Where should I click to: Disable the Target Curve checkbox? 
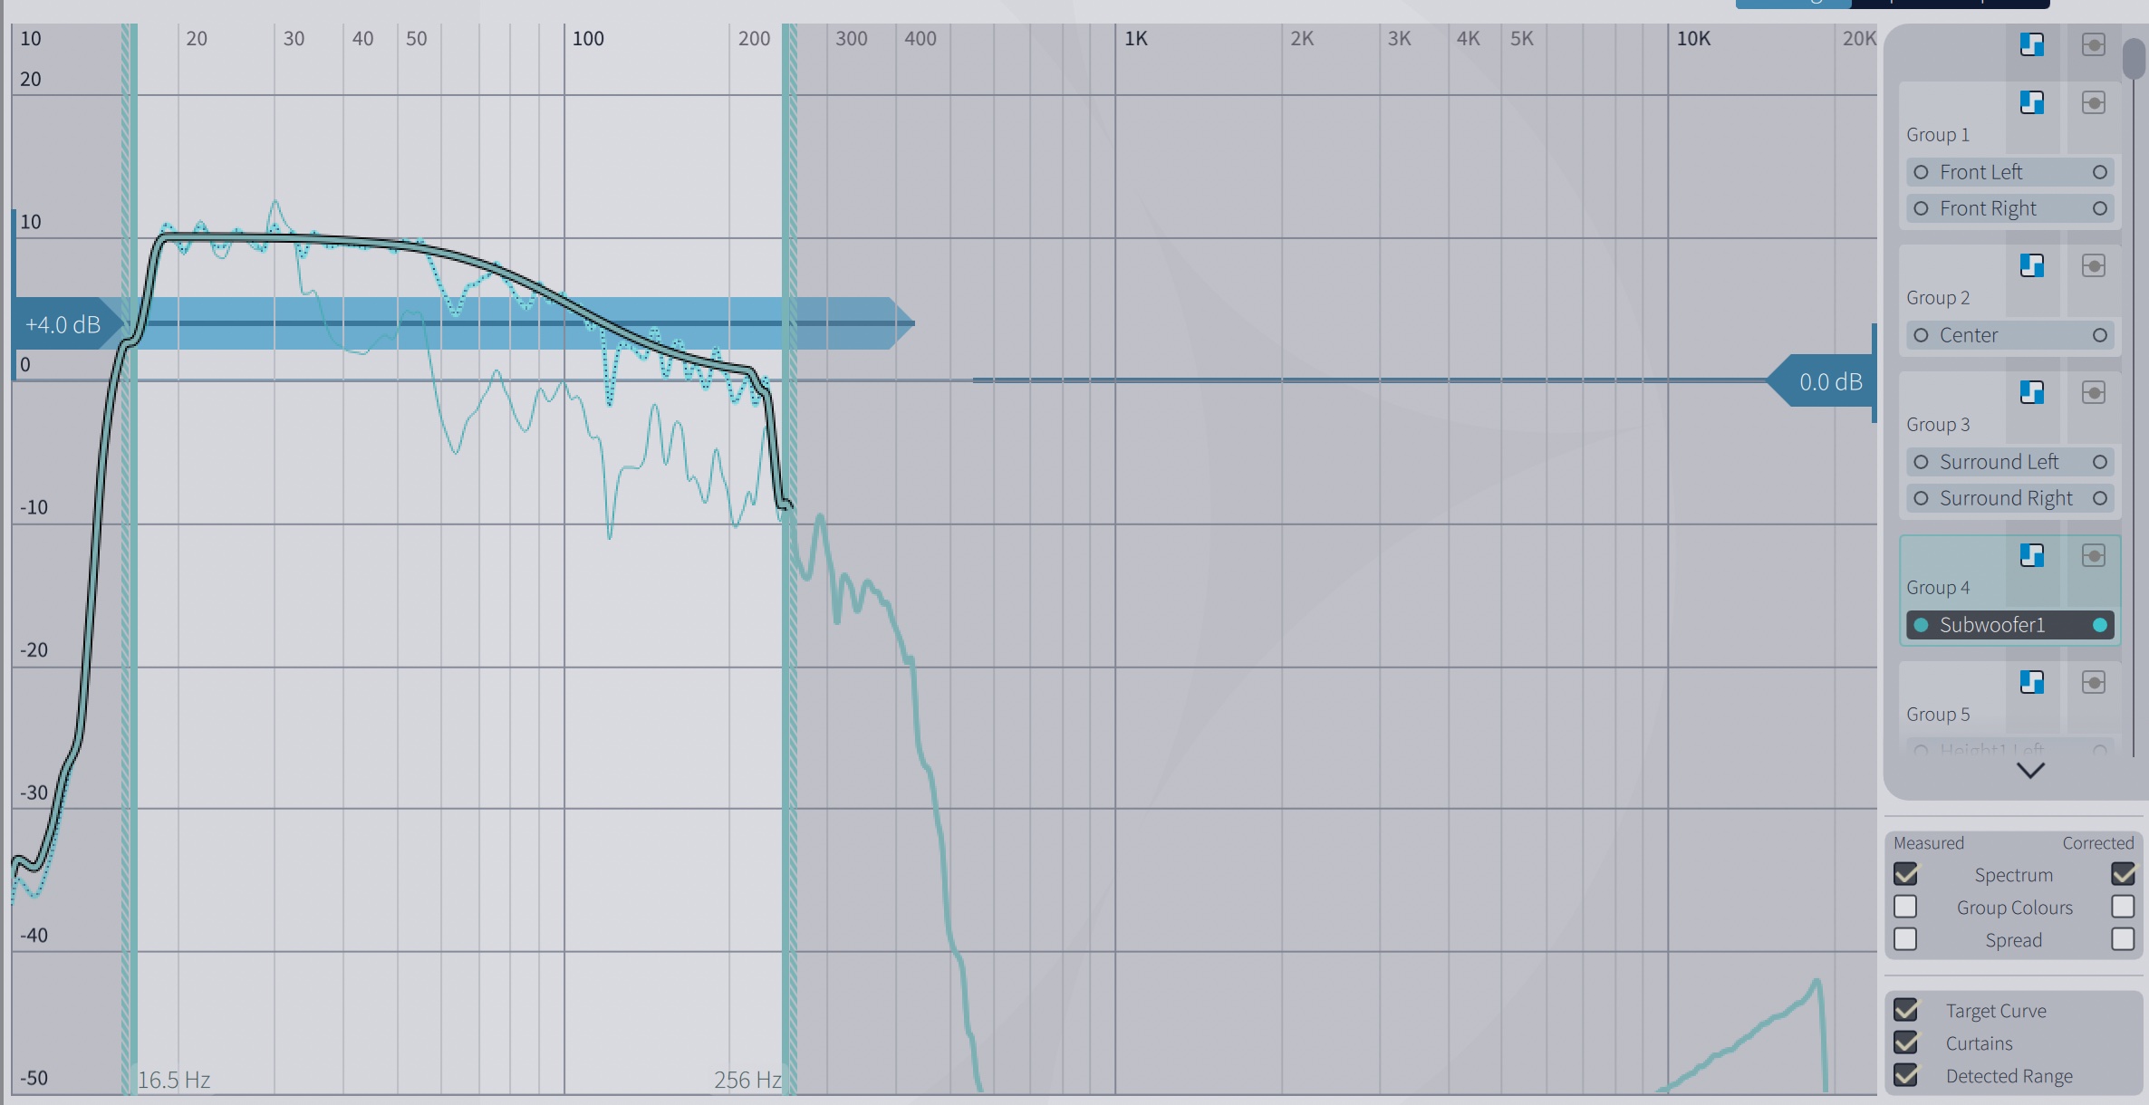(1905, 1010)
